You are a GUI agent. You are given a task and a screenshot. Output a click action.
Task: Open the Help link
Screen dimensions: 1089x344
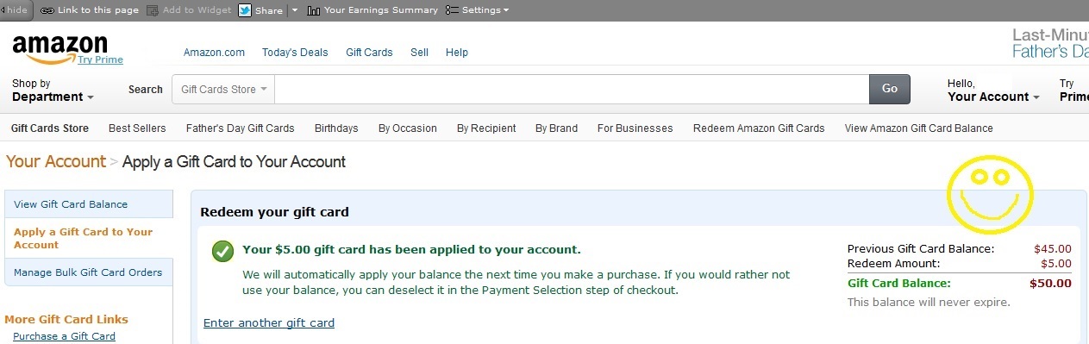(x=457, y=53)
